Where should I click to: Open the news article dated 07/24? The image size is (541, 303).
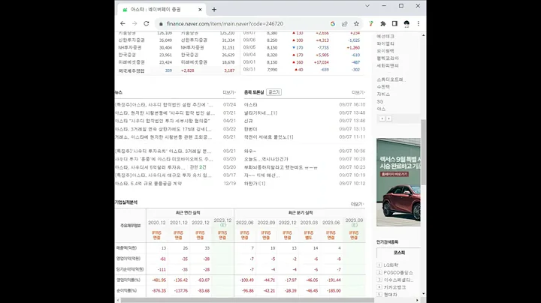(x=164, y=105)
